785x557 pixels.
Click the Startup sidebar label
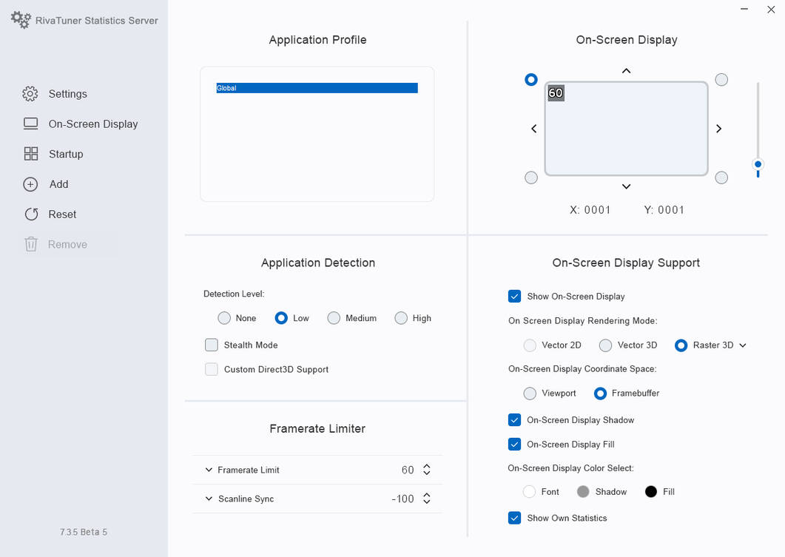pos(66,154)
